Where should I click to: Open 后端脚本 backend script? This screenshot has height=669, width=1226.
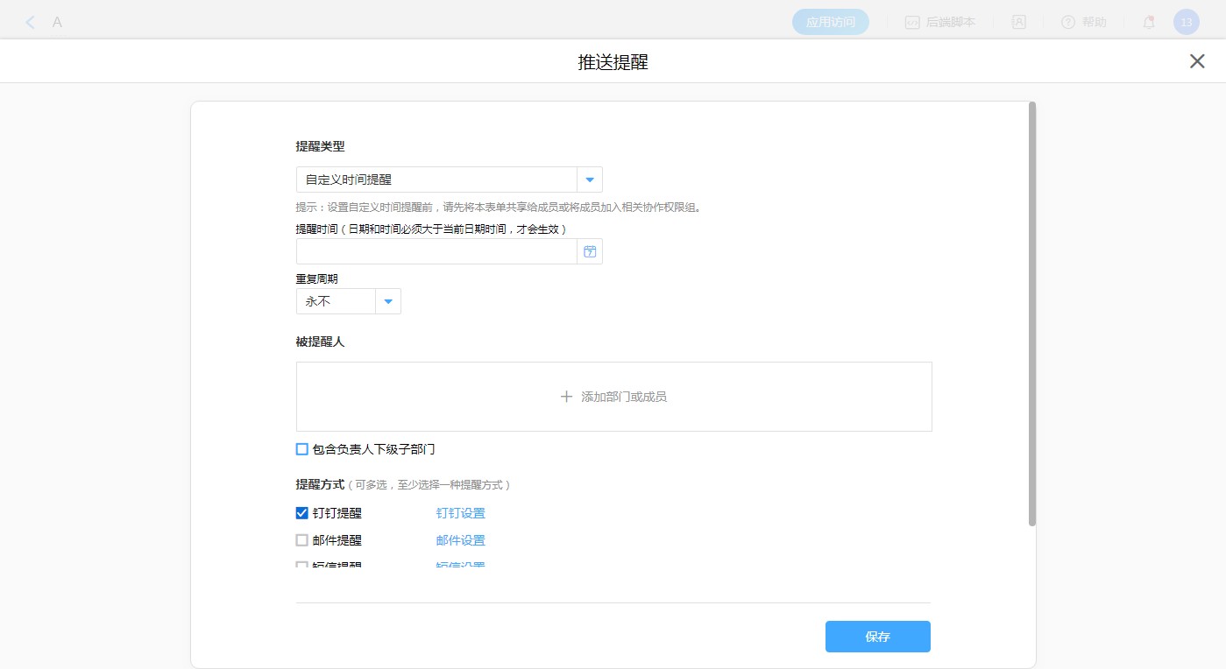tap(940, 23)
